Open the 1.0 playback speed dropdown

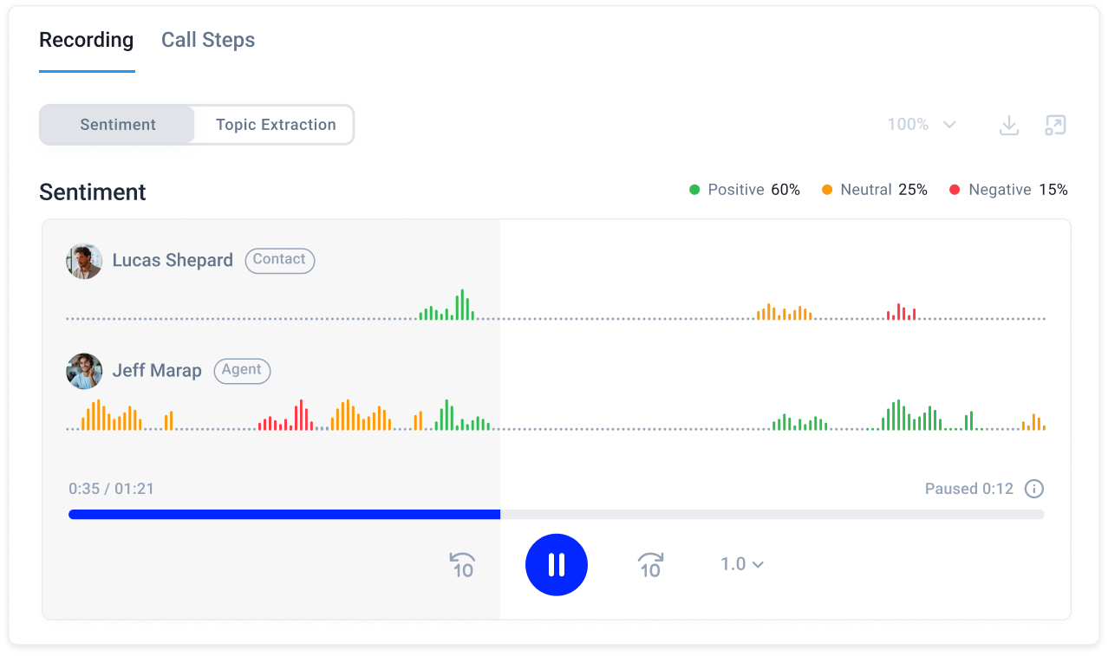coord(741,564)
